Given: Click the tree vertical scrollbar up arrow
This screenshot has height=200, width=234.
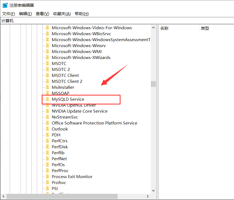Looking at the screenshot, I should (153, 28).
